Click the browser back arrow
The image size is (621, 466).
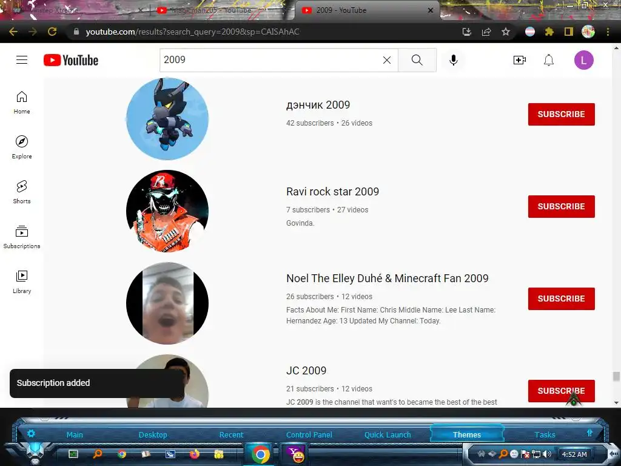pyautogui.click(x=13, y=32)
